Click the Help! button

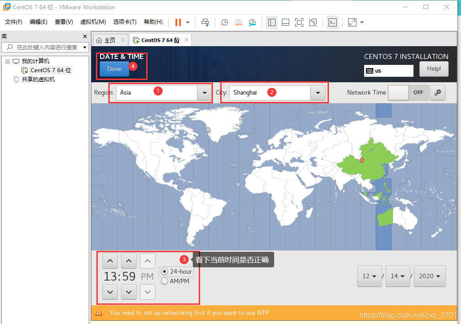(x=434, y=69)
